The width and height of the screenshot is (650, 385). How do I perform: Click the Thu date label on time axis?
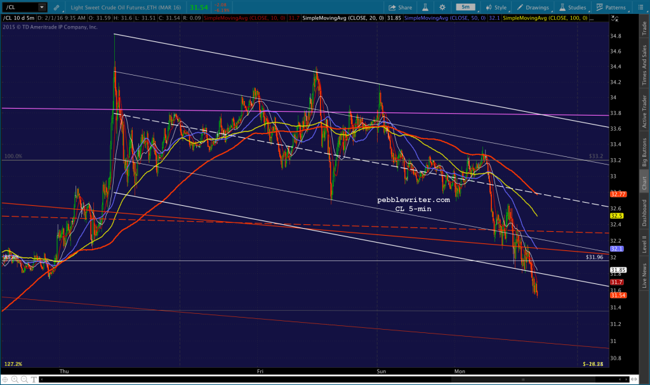(x=64, y=371)
